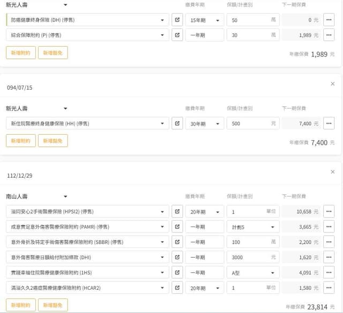Open external link for 意外骨折及特定手術傷害醫療保險附約 (SBBR)

177,242
